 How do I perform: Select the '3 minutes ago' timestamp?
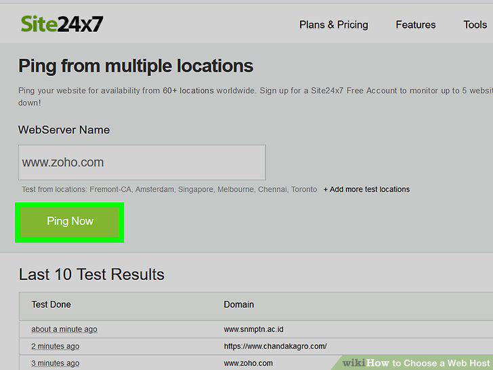click(x=55, y=363)
